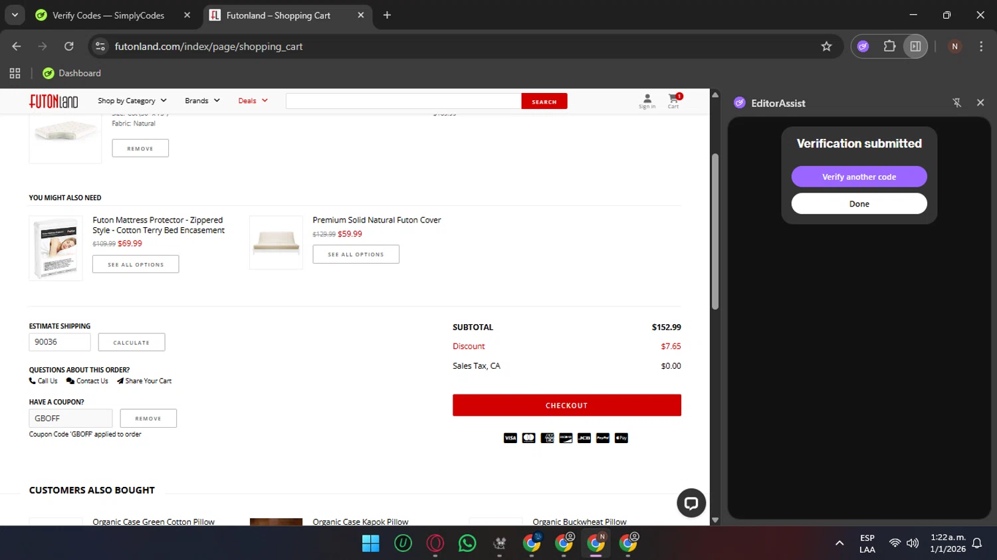Close the Futonland Shopping Cart tab
Screen dimensions: 997x560
361,15
